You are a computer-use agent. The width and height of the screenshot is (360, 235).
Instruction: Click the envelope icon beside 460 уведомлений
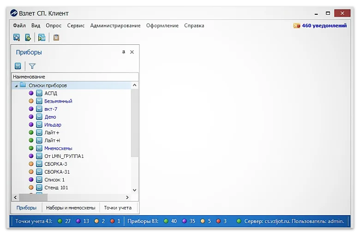point(297,26)
